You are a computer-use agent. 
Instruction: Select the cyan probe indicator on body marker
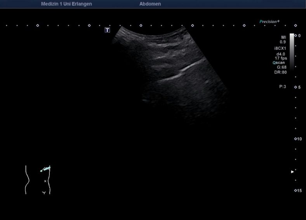point(45,169)
